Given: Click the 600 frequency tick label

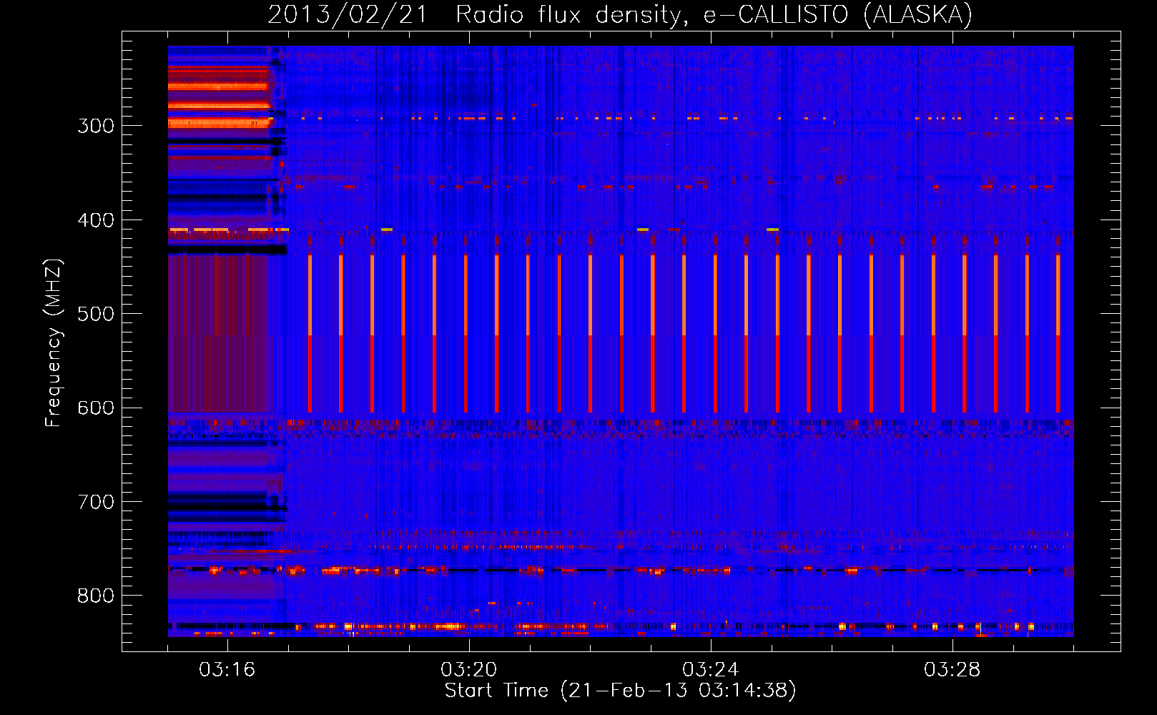Looking at the screenshot, I should [x=96, y=408].
